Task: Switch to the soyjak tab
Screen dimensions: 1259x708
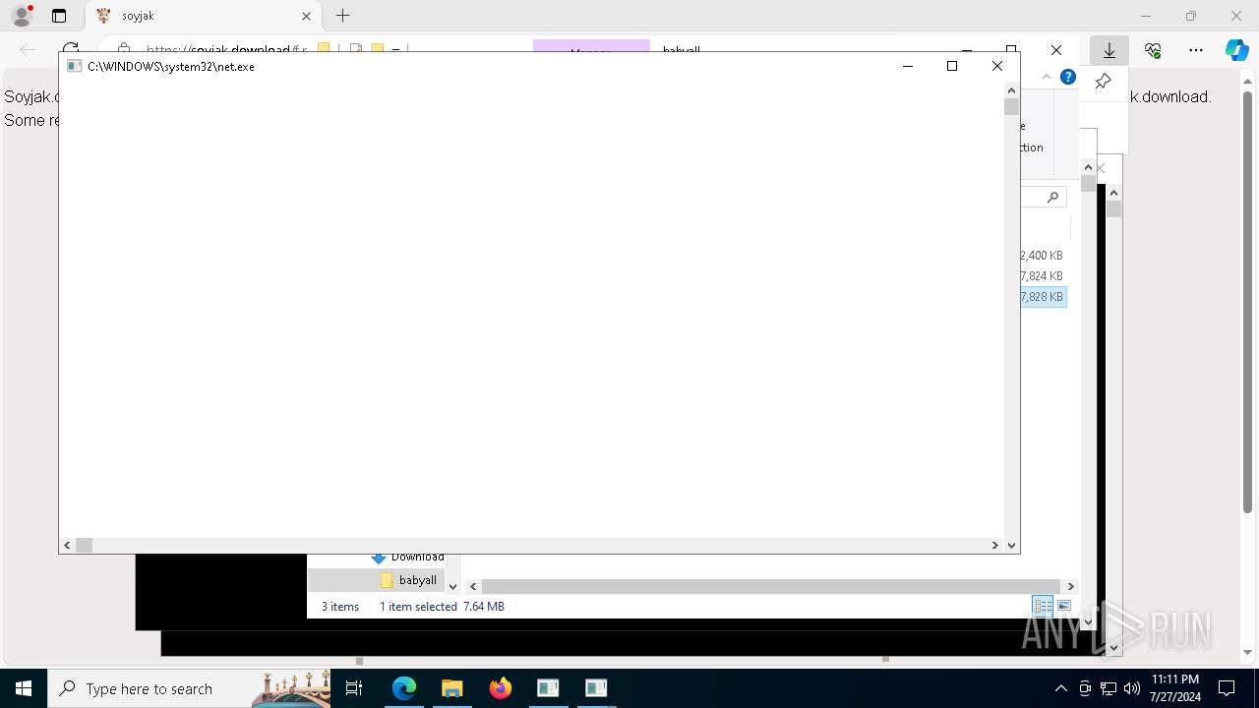Action: click(x=204, y=16)
